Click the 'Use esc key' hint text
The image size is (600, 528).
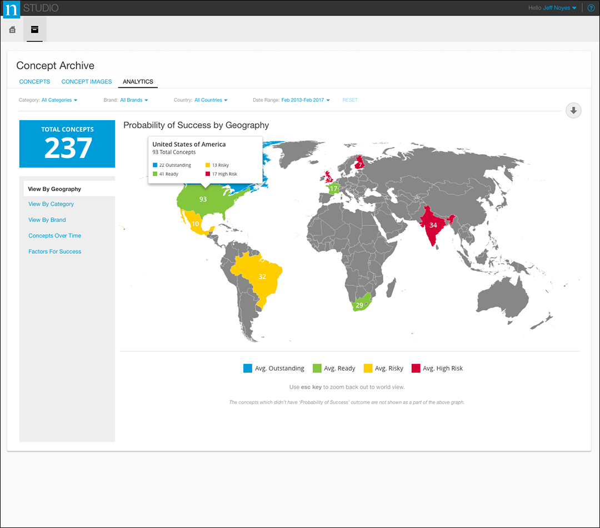click(347, 387)
